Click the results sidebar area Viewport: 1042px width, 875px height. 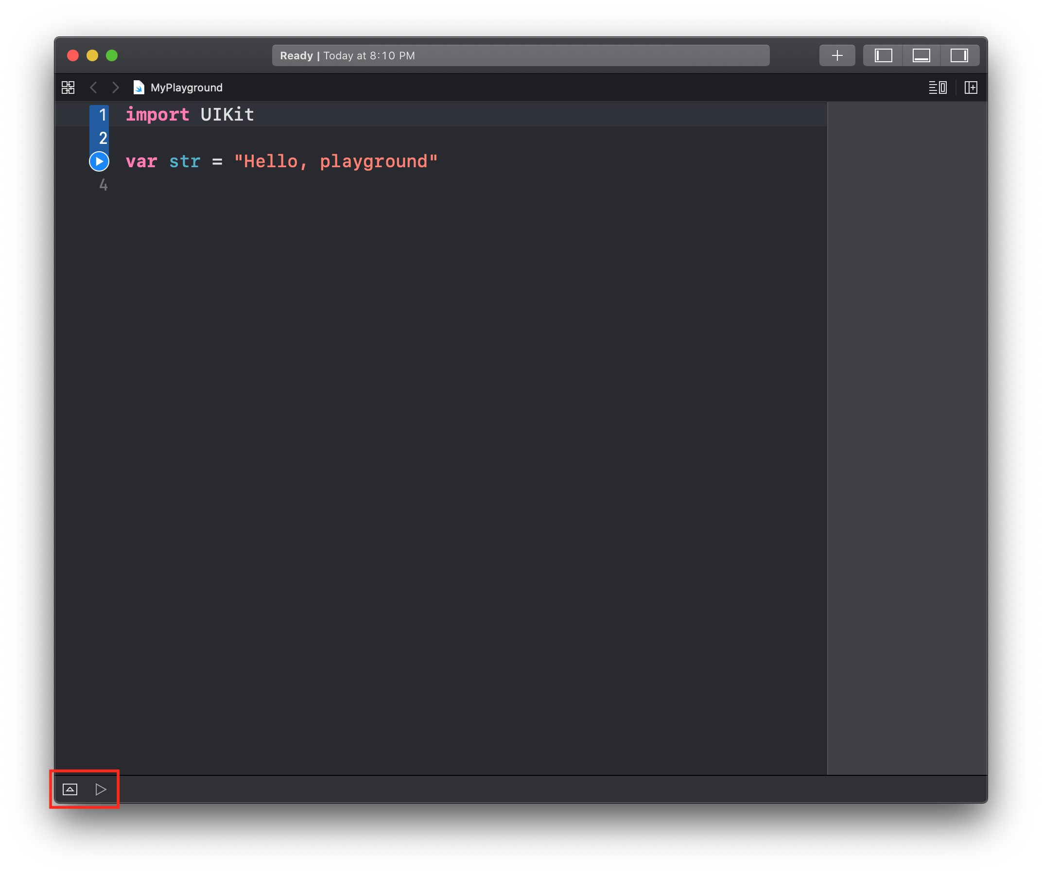pos(906,437)
